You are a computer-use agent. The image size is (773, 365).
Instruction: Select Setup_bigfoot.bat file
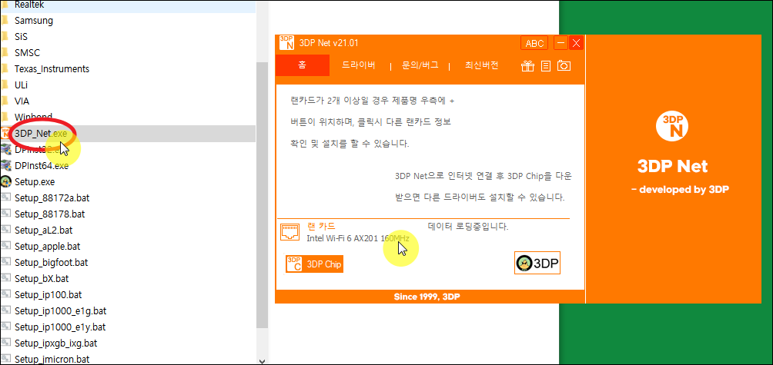click(50, 262)
